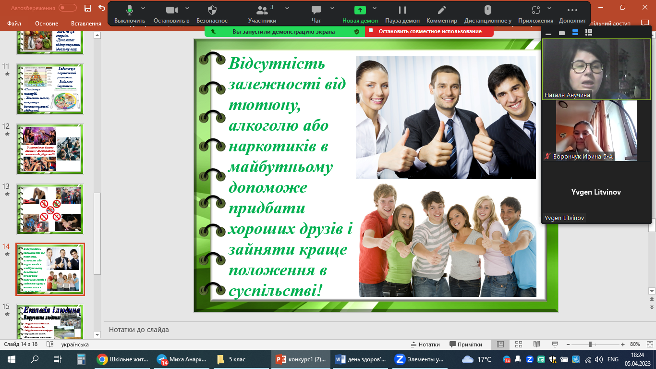This screenshot has width=656, height=369.
Task: Click Воrончук Ирина video tile
Action: (x=596, y=130)
